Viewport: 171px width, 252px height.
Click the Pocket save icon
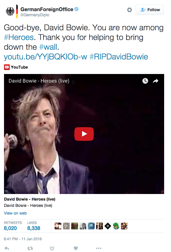coord(52,249)
